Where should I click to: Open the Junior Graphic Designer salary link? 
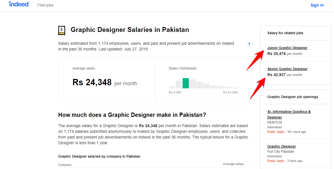[x=287, y=48]
